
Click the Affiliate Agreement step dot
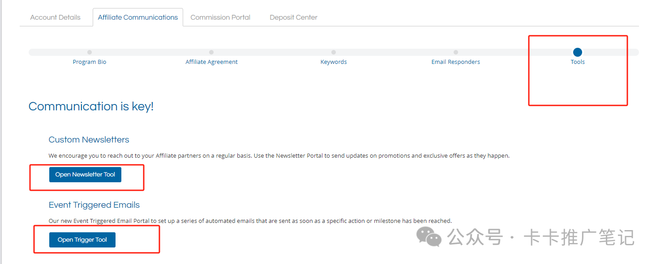pos(211,52)
